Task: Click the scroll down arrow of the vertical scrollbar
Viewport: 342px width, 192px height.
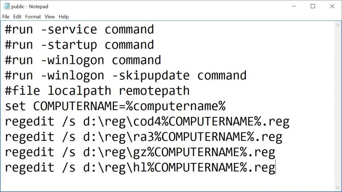Action: [x=338, y=187]
